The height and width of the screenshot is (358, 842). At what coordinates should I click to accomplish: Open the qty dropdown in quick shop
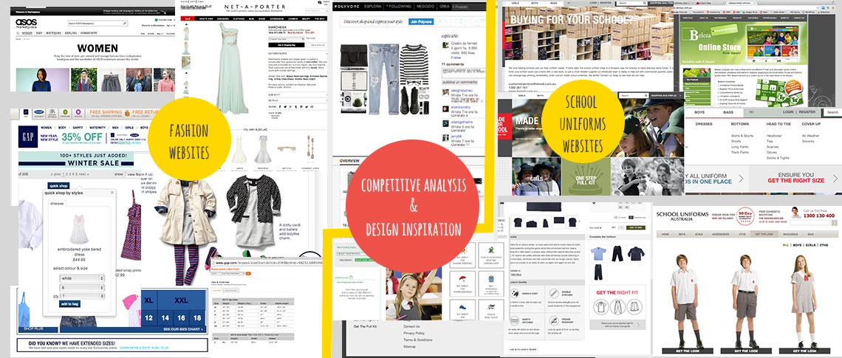tap(81, 296)
